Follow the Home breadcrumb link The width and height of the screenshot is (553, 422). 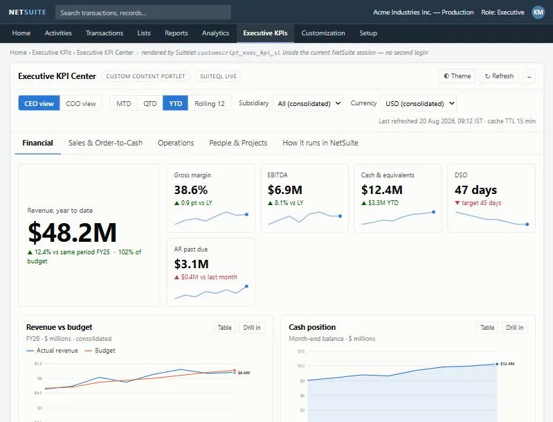pos(18,52)
